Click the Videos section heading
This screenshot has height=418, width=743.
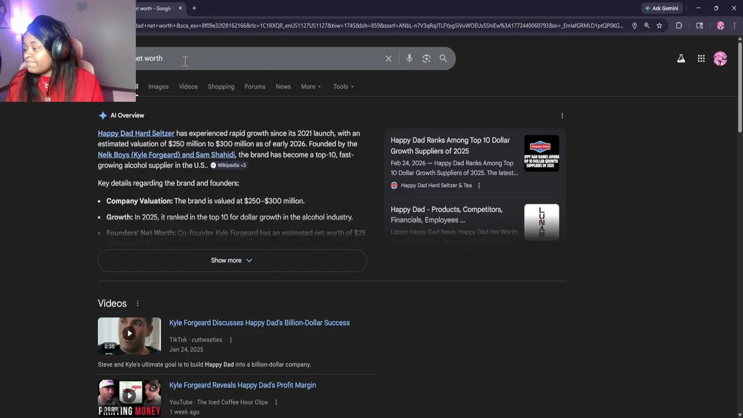(x=112, y=304)
